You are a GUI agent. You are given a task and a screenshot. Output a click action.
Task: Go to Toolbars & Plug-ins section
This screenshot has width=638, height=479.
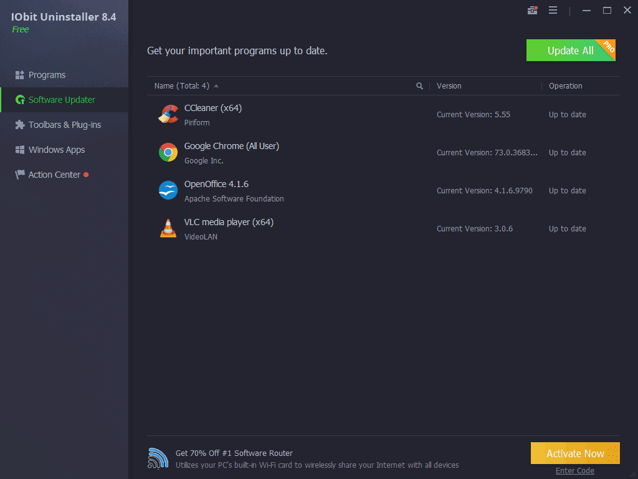64,125
